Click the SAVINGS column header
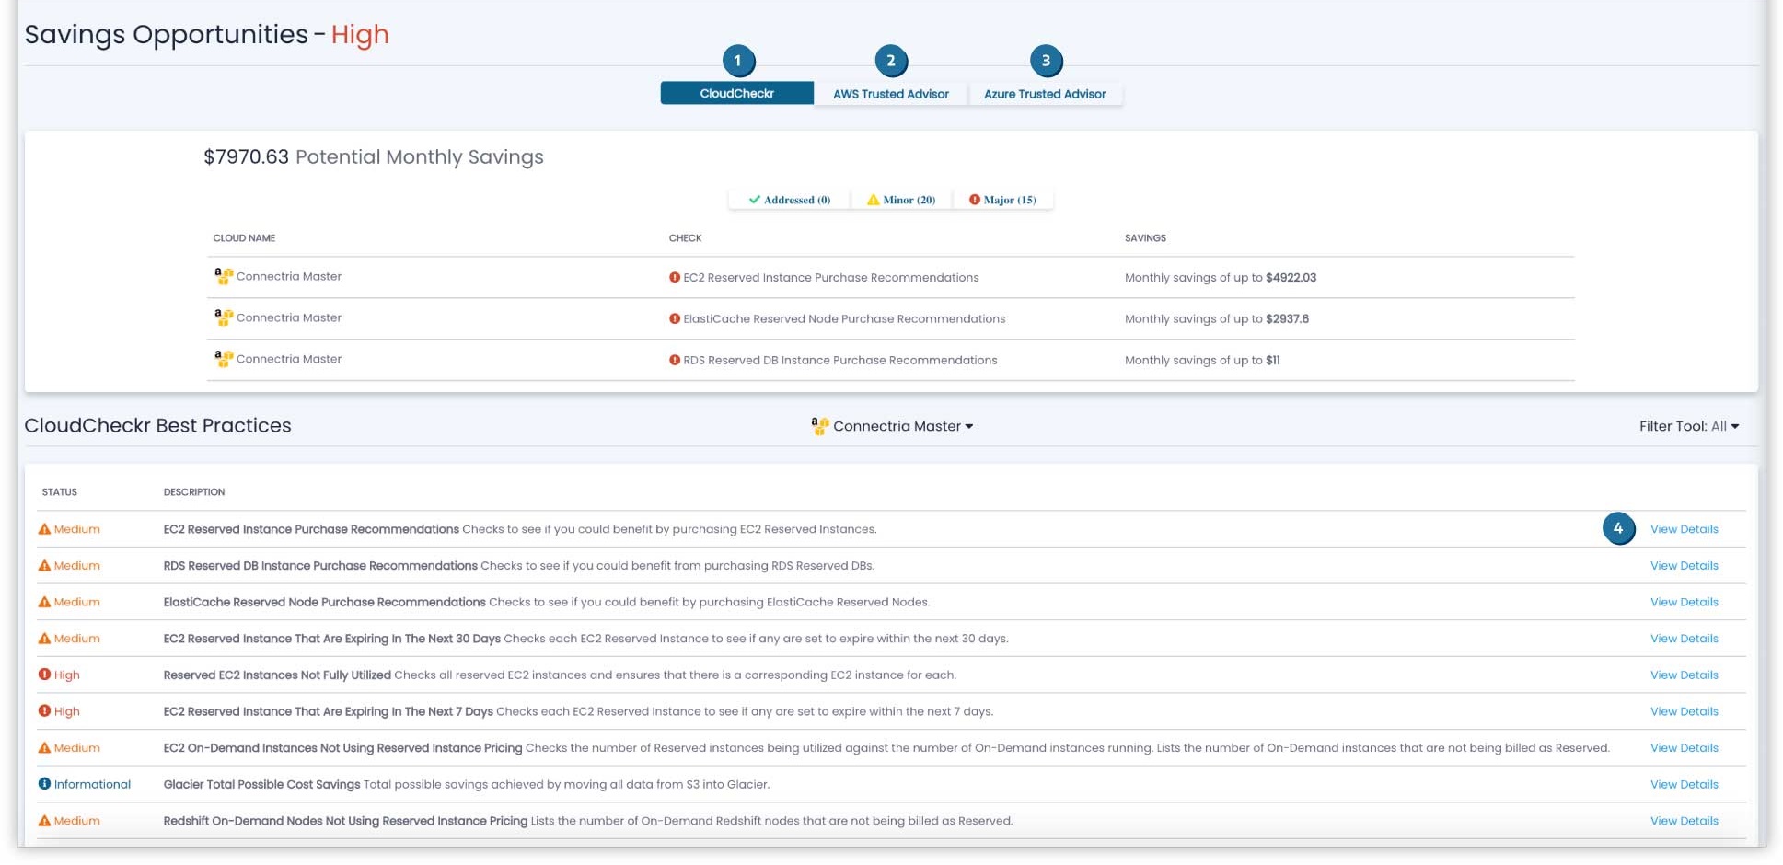Viewport: 1783px width, 865px height. [x=1145, y=238]
